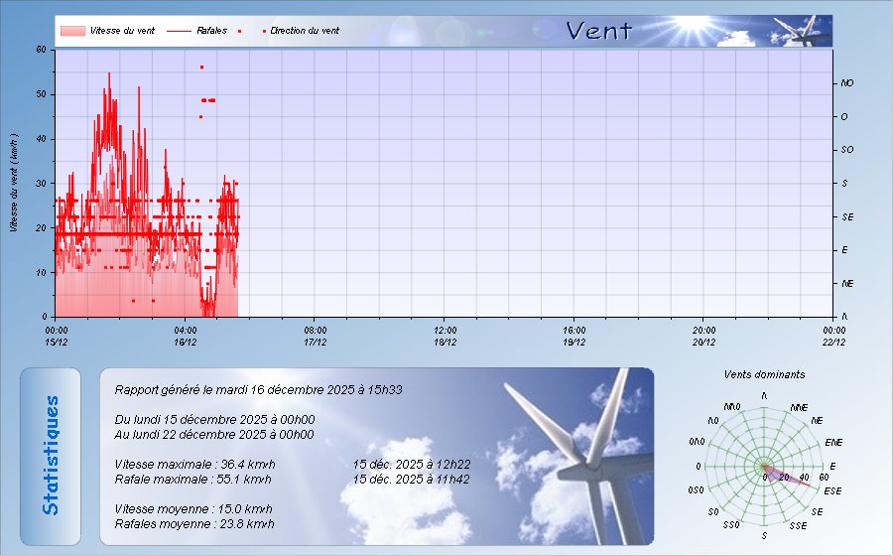The height and width of the screenshot is (556, 893).
Task: Select the NNE label on the wind rose
Action: click(x=800, y=408)
